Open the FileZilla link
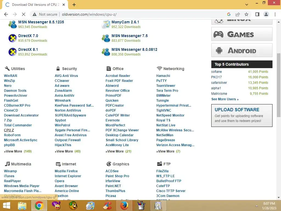281x211 pixels. (162, 171)
